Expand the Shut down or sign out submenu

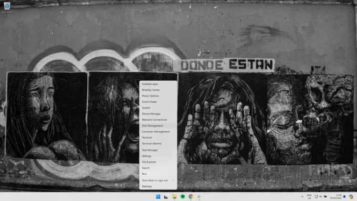[158, 180]
